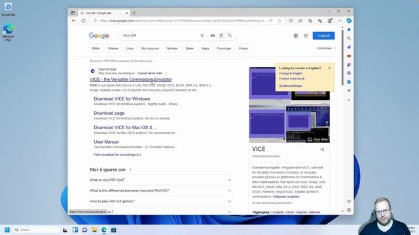Open the search tools dropdown at right

pyautogui.click(x=326, y=48)
